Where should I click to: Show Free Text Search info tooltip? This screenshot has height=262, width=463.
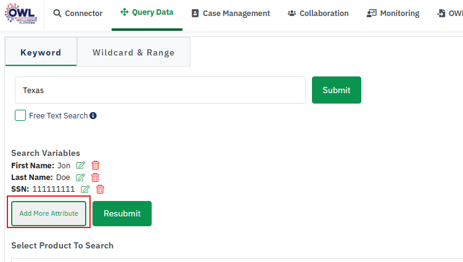click(x=93, y=116)
